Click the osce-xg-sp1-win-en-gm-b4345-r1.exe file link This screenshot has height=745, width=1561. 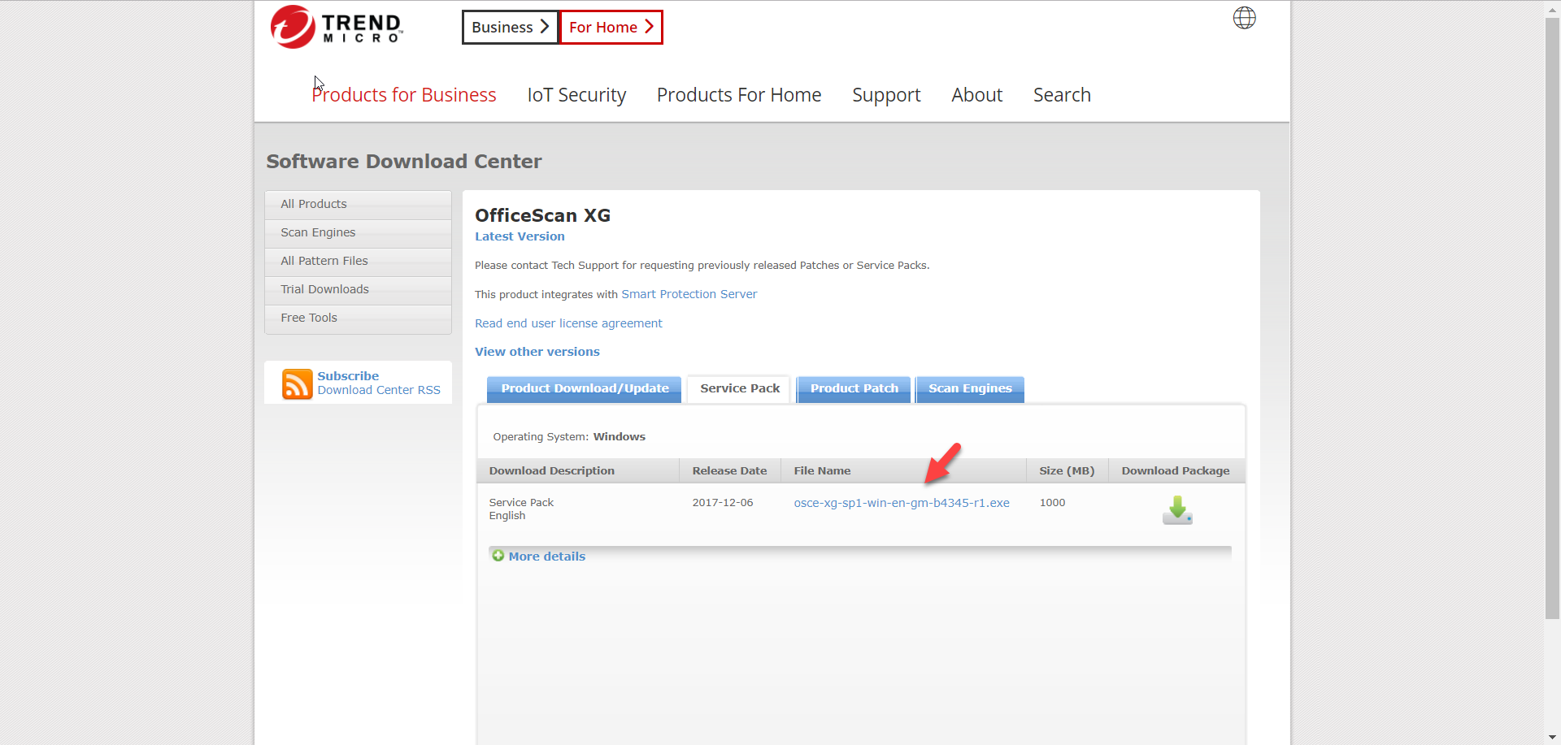point(902,503)
